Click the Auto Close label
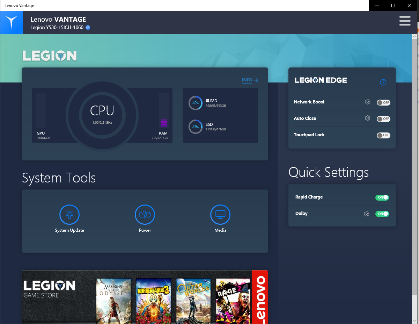This screenshot has width=419, height=324. (305, 118)
